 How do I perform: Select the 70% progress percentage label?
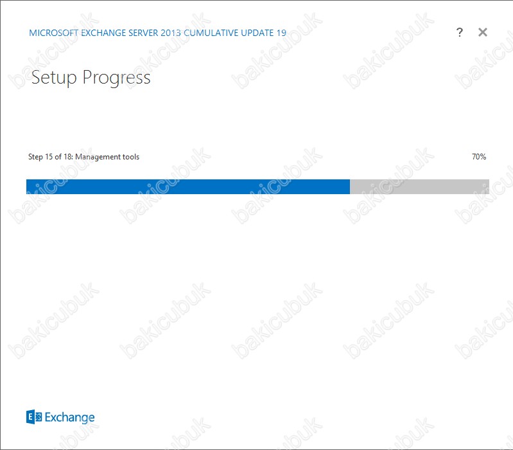[479, 157]
